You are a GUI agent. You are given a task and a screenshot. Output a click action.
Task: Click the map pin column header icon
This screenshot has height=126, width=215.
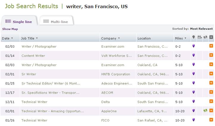tap(194, 37)
